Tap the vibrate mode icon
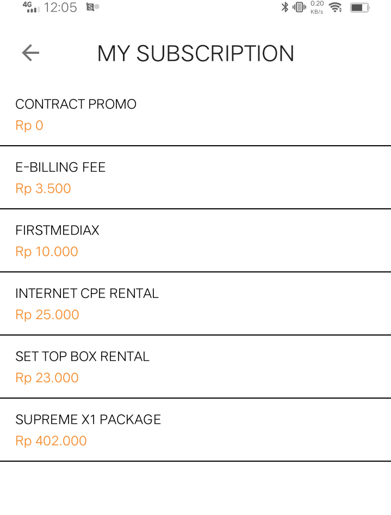391x515 pixels. 298,8
